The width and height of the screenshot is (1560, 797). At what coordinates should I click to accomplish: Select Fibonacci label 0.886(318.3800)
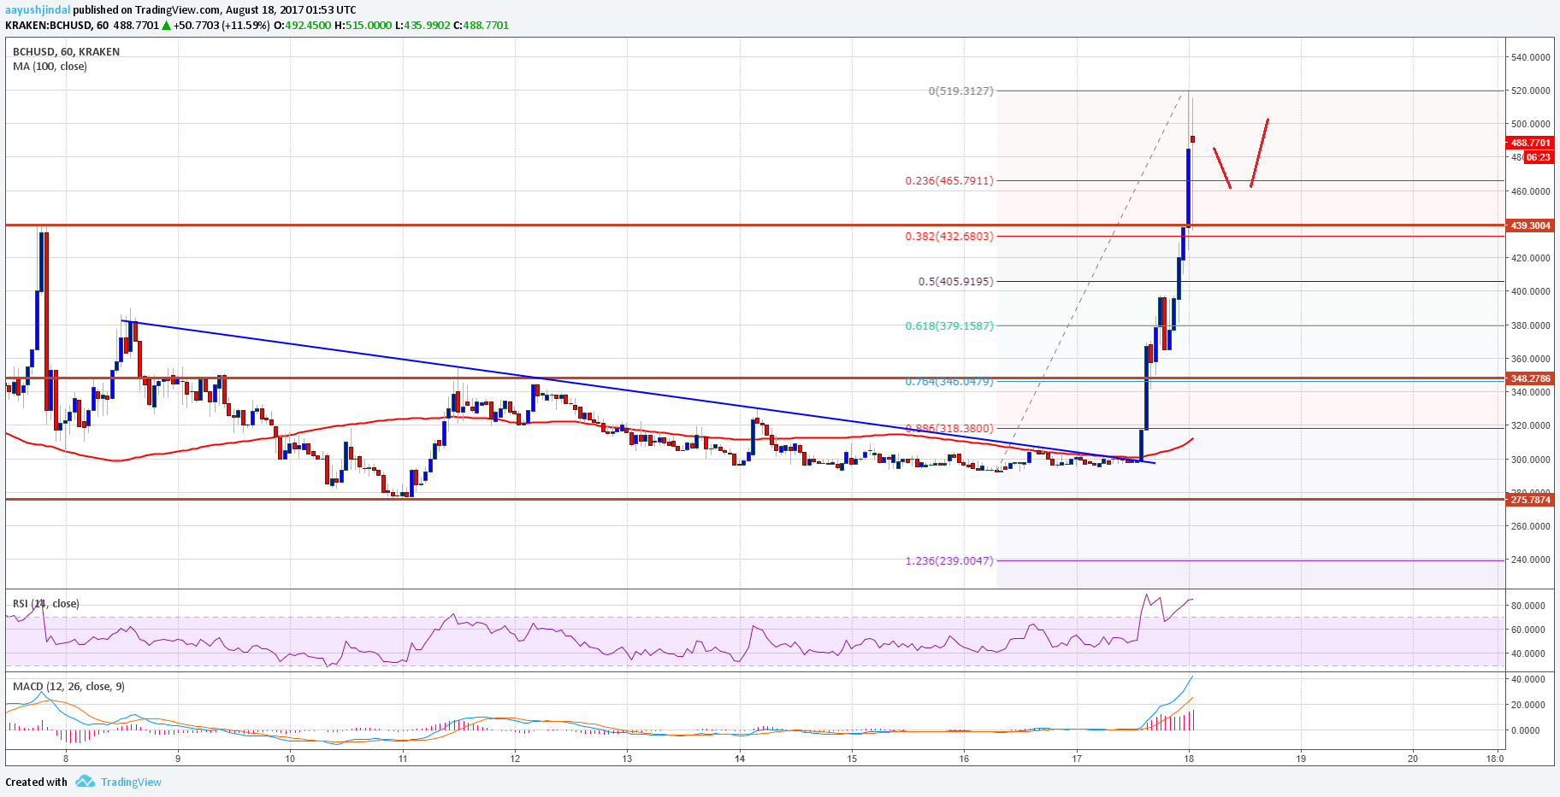coord(949,429)
